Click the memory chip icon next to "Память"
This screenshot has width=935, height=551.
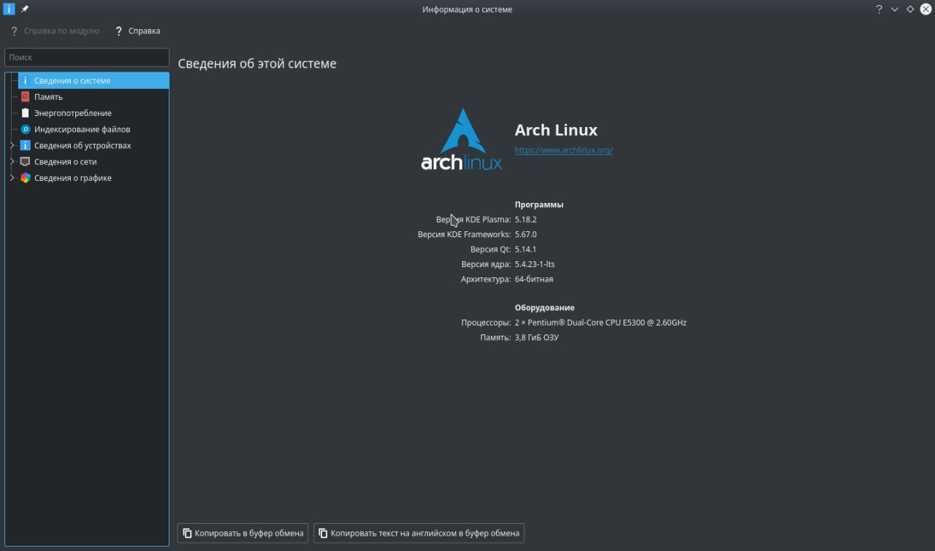(x=25, y=96)
